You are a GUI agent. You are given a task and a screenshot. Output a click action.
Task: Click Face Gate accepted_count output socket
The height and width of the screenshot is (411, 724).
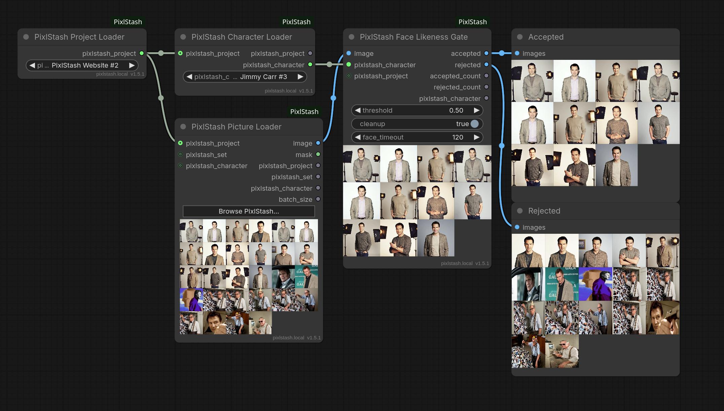point(486,76)
